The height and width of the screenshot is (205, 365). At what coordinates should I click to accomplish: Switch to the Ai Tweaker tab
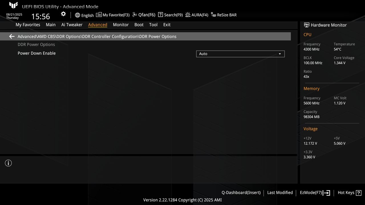(x=72, y=25)
